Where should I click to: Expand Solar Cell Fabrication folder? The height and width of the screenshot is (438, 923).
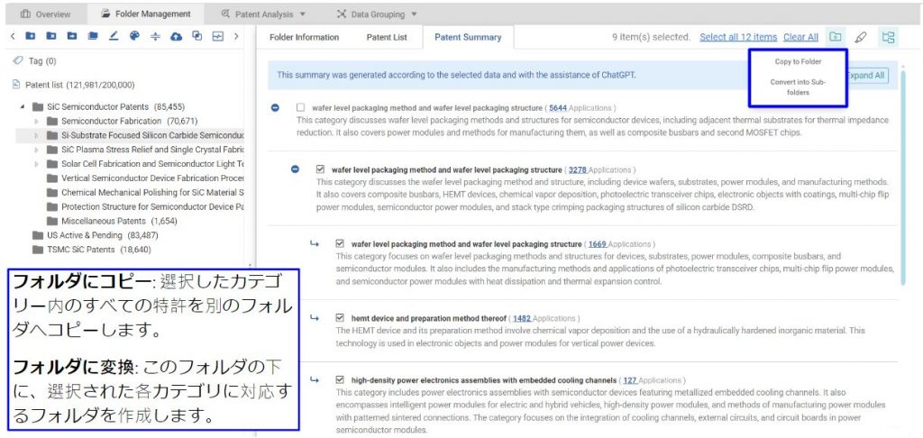pyautogui.click(x=36, y=164)
